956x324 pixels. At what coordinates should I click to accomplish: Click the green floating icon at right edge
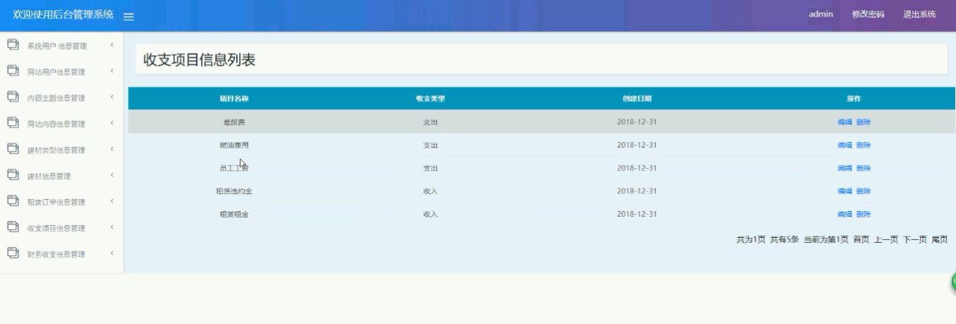[953, 282]
